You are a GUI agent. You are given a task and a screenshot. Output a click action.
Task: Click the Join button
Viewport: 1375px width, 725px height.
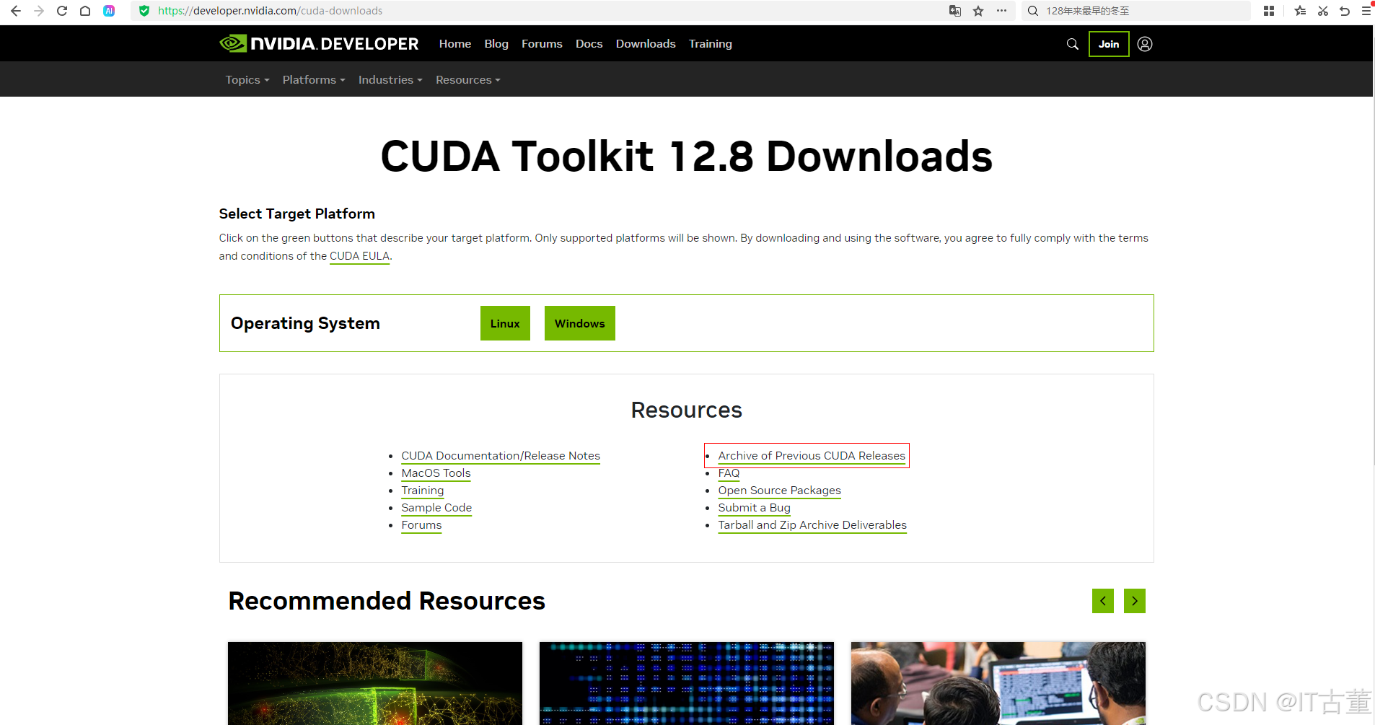pyautogui.click(x=1109, y=44)
